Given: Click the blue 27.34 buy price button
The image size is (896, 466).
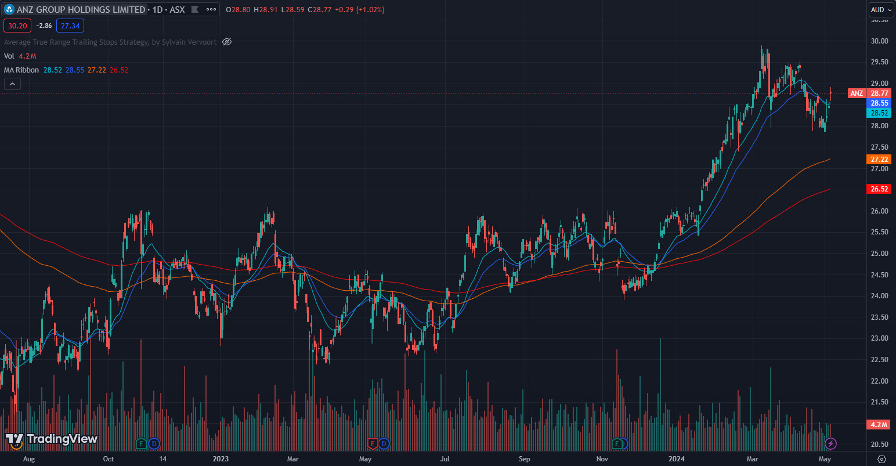Looking at the screenshot, I should (70, 26).
